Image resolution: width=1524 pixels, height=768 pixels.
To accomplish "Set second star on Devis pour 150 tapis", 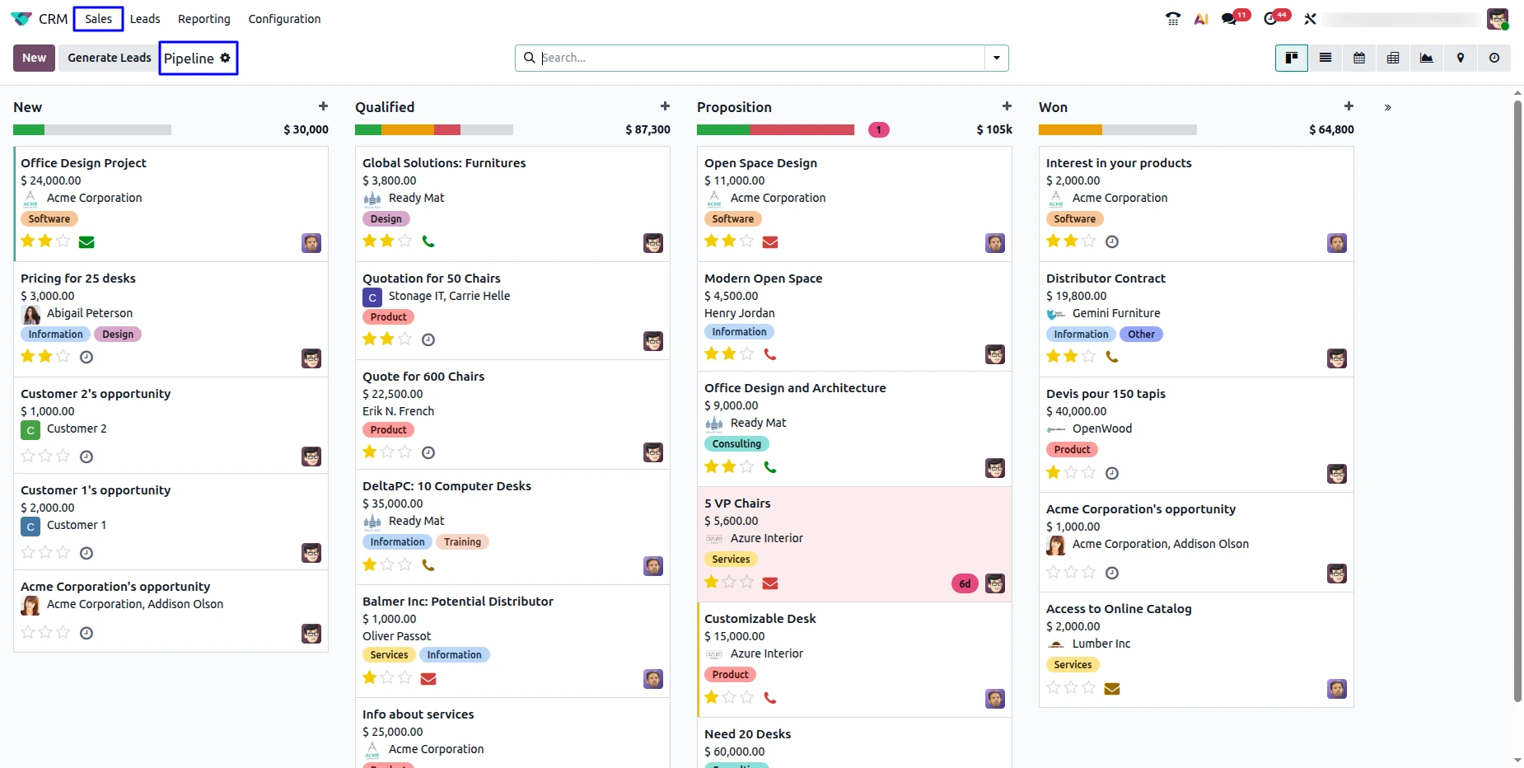I will click(1071, 472).
